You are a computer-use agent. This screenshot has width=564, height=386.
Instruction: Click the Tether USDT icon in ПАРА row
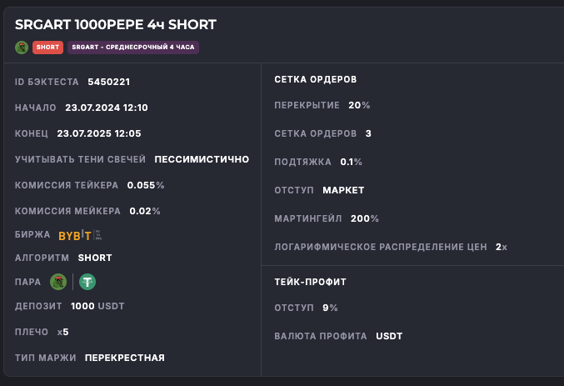click(x=87, y=282)
